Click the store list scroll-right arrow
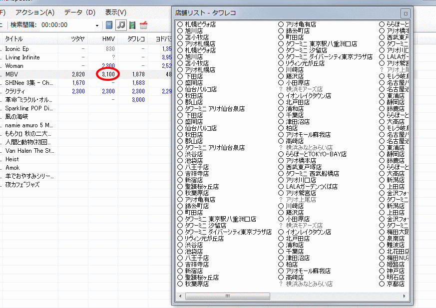Image resolution: width=436 pixels, height=308 pixels. 405,296
